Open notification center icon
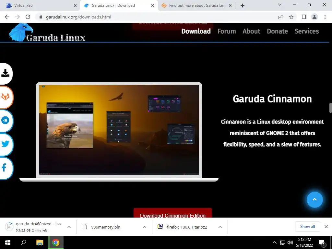 click(x=322, y=243)
